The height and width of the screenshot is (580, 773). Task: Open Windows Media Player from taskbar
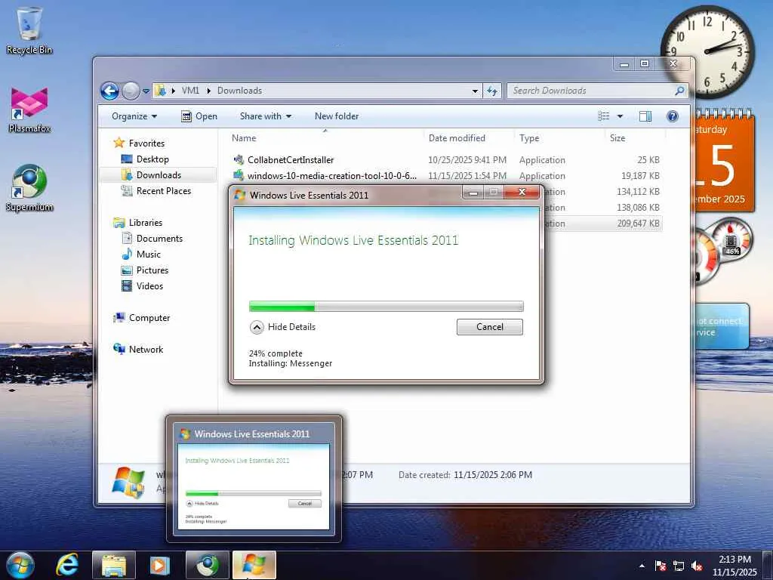(x=159, y=565)
